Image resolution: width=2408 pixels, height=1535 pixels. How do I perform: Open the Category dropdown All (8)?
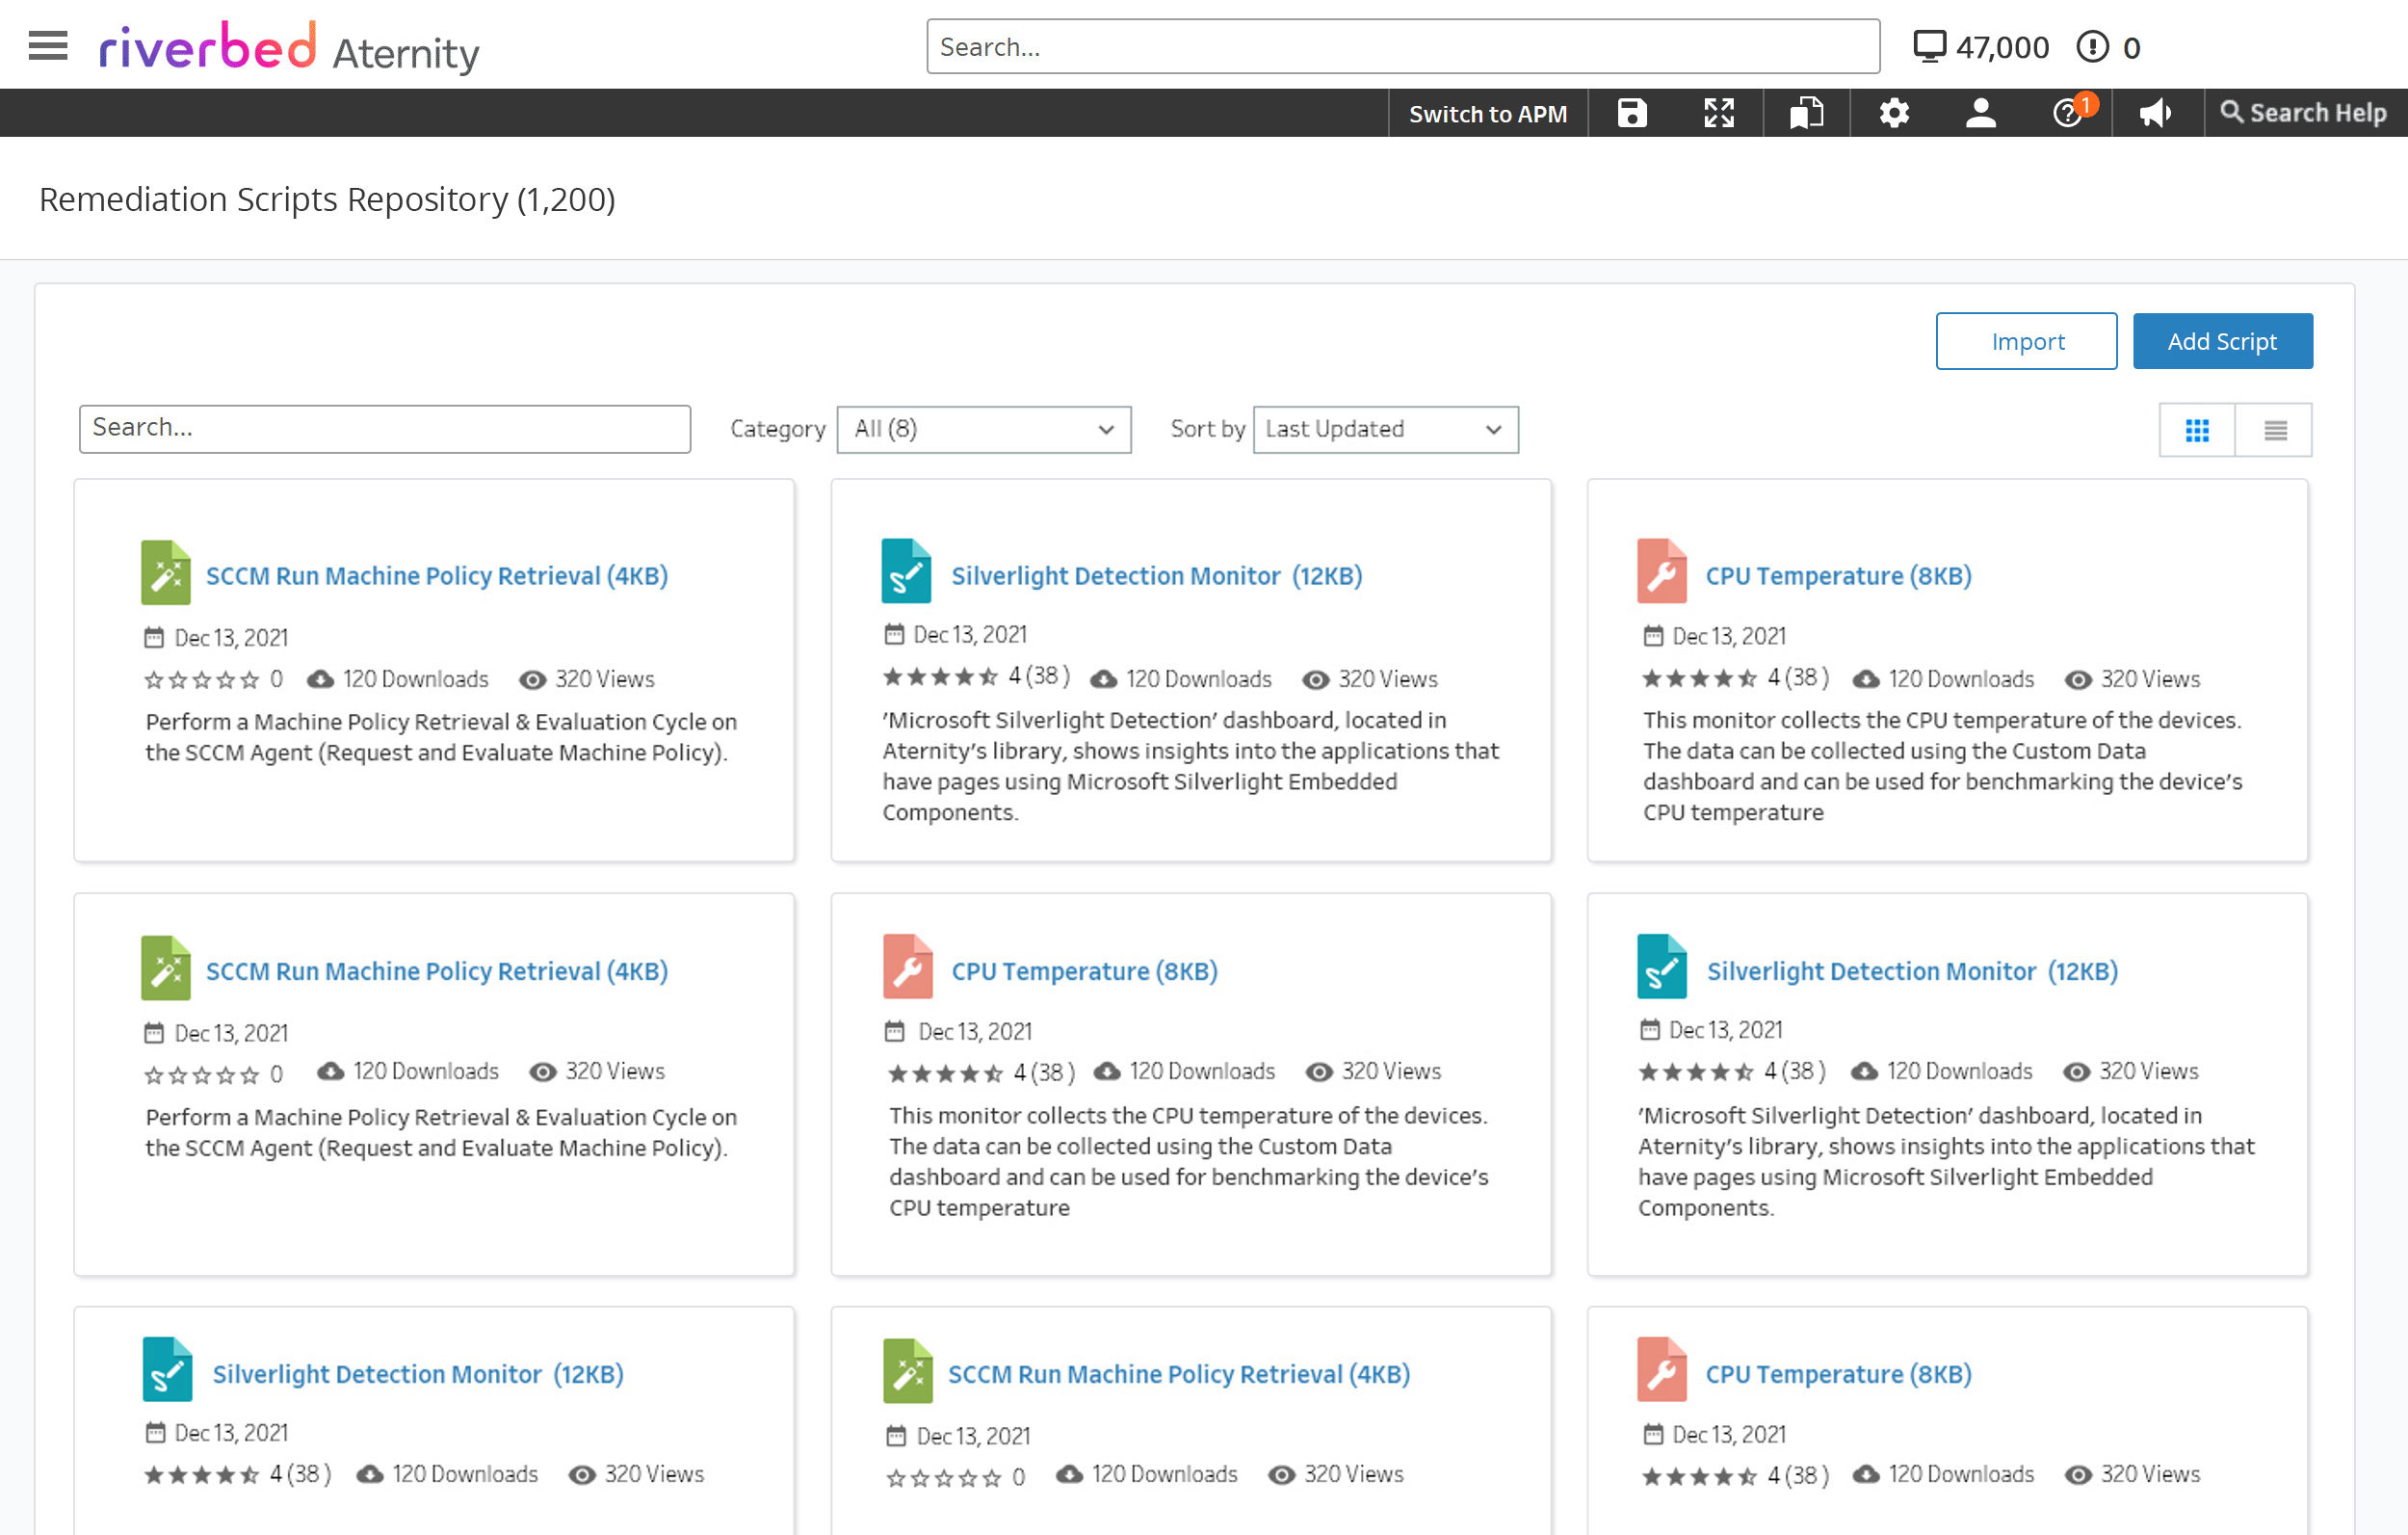tap(984, 430)
